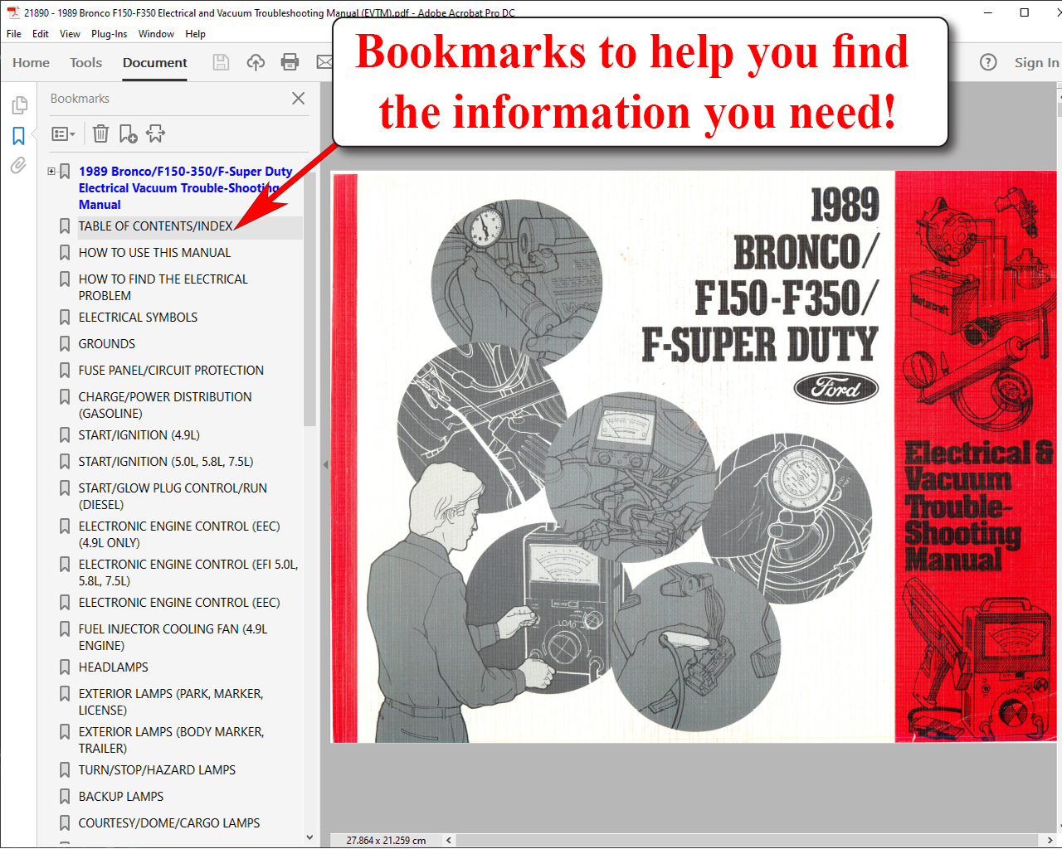The height and width of the screenshot is (849, 1062).
Task: Click horizontal scrollbar right arrow under document
Action: [1050, 840]
